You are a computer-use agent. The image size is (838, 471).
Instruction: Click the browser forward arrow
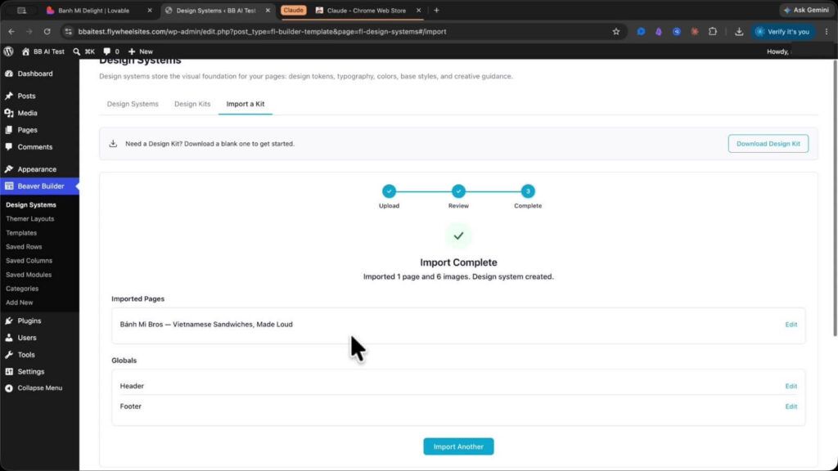[29, 32]
